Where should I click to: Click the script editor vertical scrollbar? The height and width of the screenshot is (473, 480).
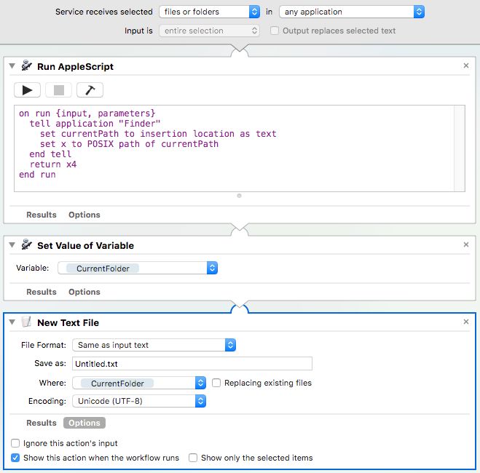[x=460, y=148]
